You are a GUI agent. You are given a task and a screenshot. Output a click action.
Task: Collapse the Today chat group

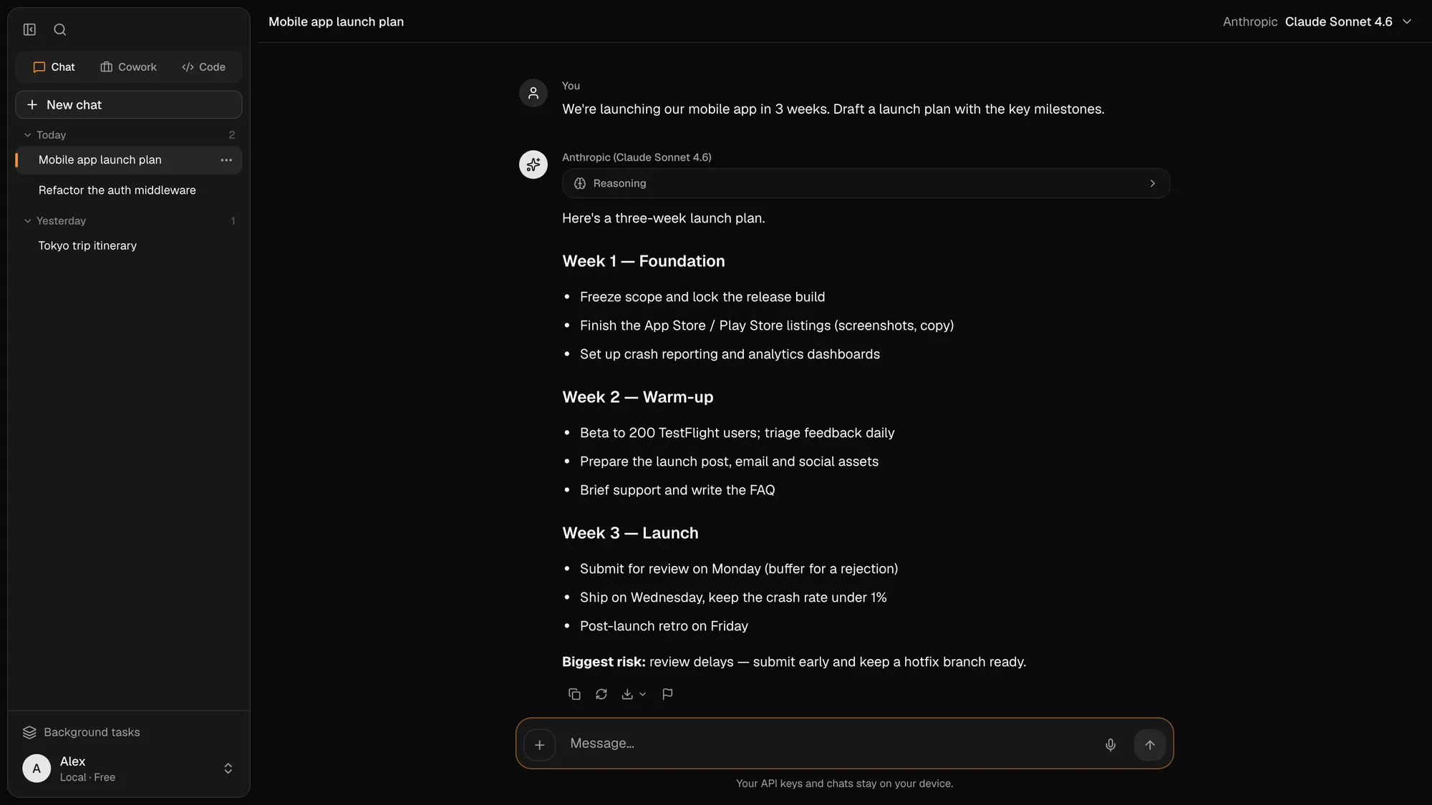(28, 135)
